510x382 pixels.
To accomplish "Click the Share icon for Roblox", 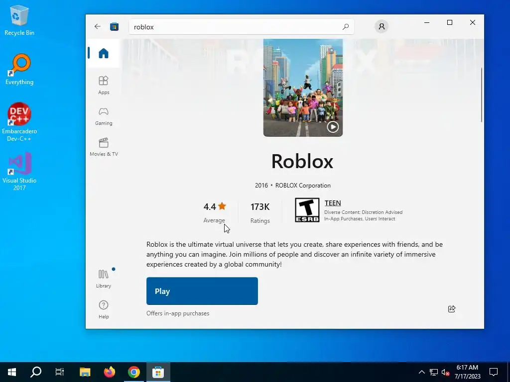I will coord(451,309).
